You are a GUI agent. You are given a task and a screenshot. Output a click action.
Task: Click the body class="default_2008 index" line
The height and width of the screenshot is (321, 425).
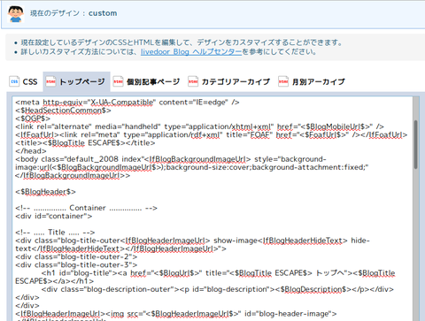[x=192, y=167]
